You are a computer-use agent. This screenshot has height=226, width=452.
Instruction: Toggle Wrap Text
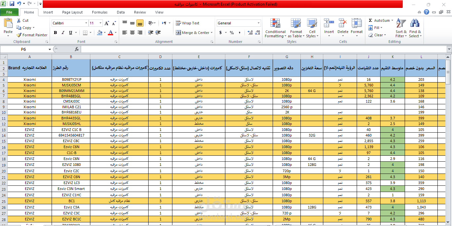[188, 23]
